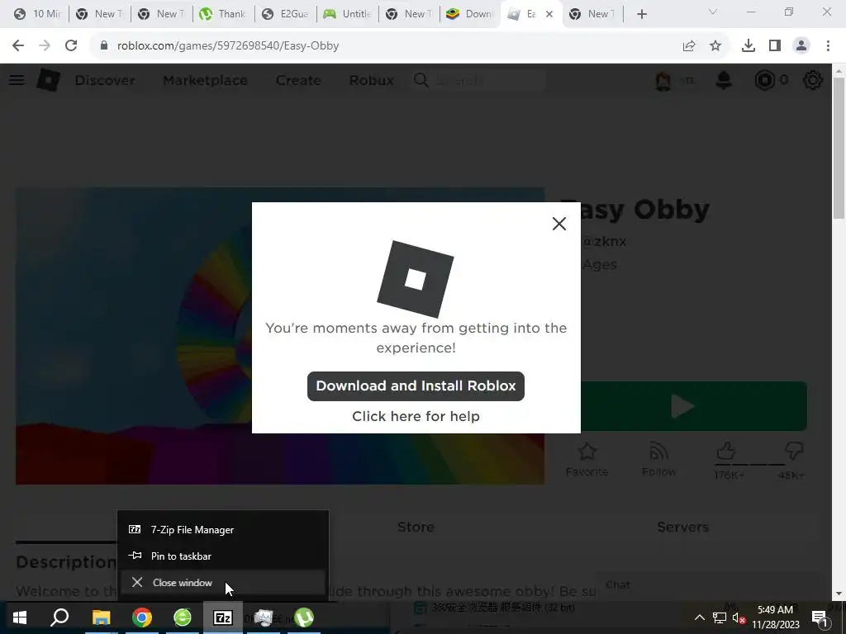
Task: Click the address bar URL
Action: tap(228, 46)
